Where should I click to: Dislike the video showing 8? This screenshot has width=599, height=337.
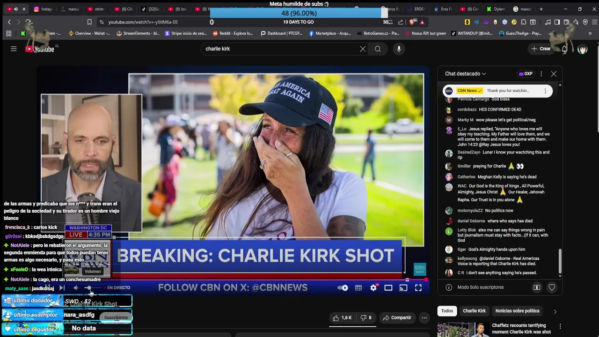coord(365,318)
